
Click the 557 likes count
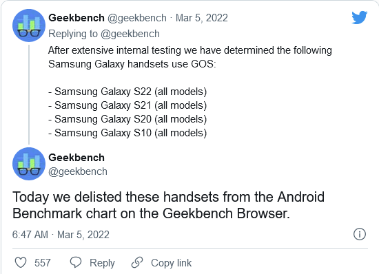pos(43,263)
